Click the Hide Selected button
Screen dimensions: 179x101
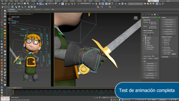(x=150, y=64)
